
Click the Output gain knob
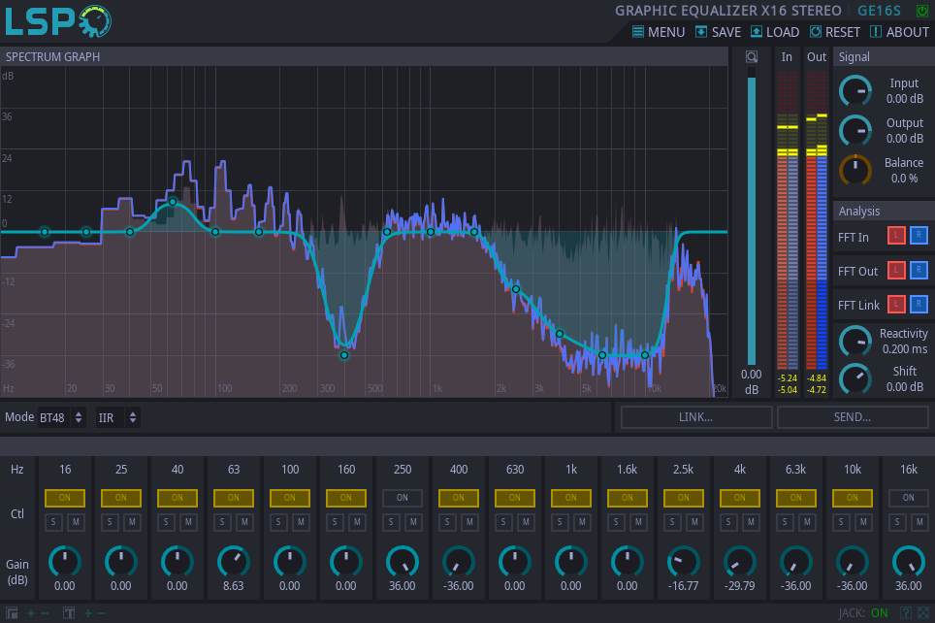click(x=855, y=131)
